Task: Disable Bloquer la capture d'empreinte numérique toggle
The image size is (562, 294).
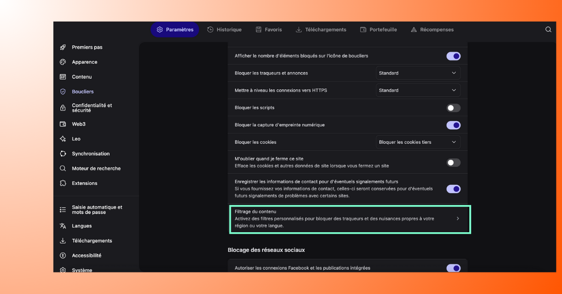Action: pyautogui.click(x=453, y=125)
